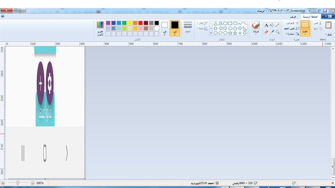Select the Color picker eyedropper tool

click(272, 32)
